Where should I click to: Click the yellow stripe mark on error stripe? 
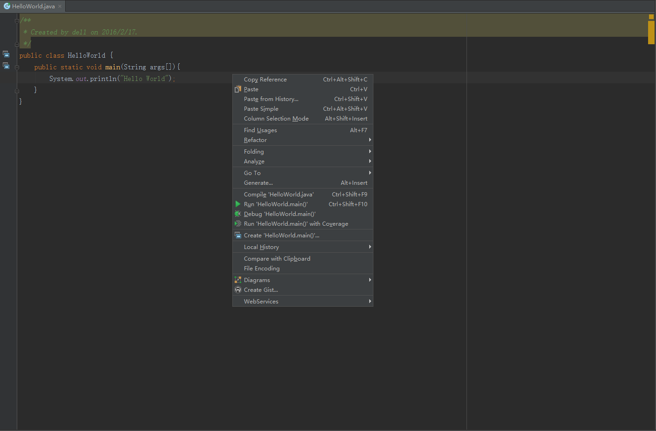click(x=651, y=33)
